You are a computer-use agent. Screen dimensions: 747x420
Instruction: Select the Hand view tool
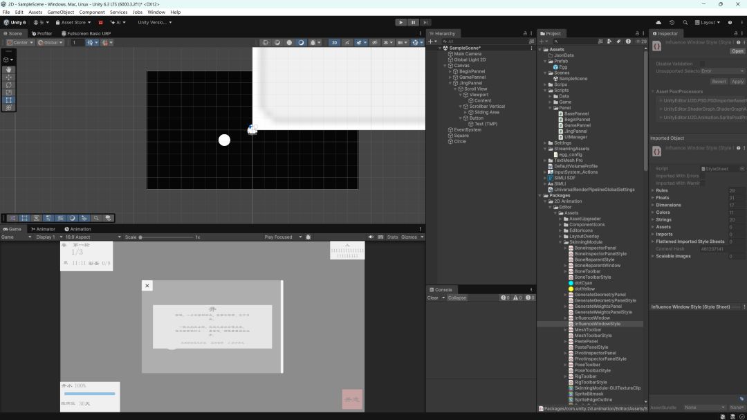pyautogui.click(x=8, y=70)
